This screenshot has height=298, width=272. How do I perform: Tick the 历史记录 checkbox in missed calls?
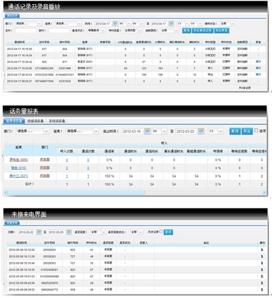(161, 231)
